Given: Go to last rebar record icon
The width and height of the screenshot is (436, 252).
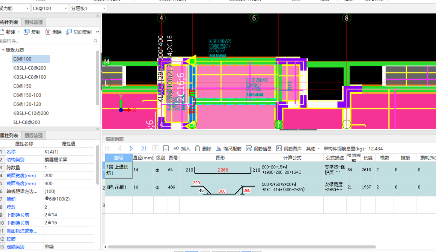Looking at the screenshot, I should [143, 148].
